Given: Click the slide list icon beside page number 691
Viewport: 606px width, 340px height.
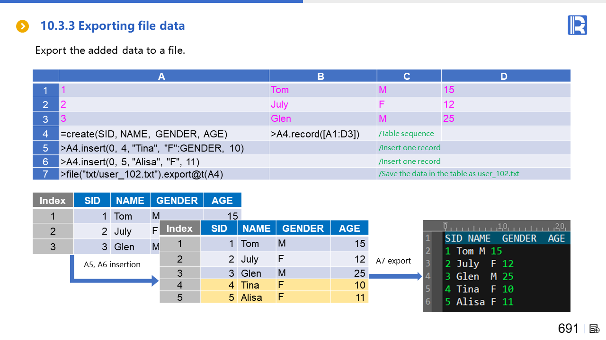Looking at the screenshot, I should 595,329.
